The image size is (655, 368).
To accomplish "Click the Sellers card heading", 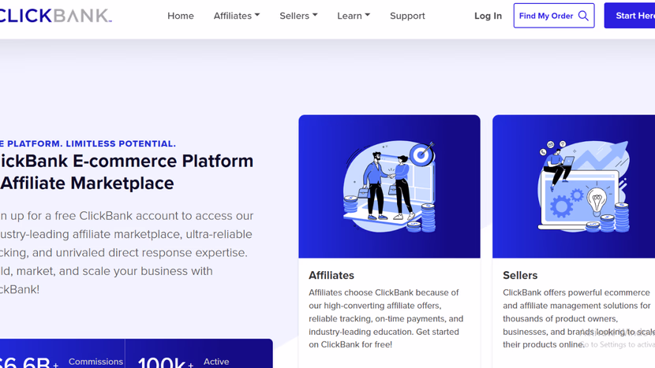I will [x=520, y=275].
